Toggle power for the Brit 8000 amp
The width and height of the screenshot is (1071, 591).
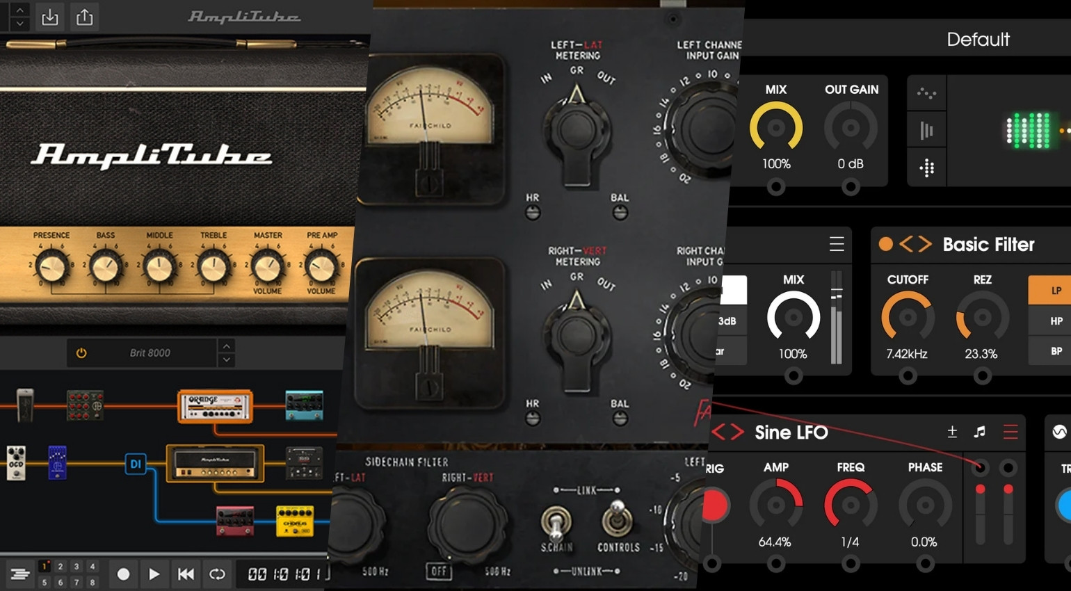pos(81,353)
